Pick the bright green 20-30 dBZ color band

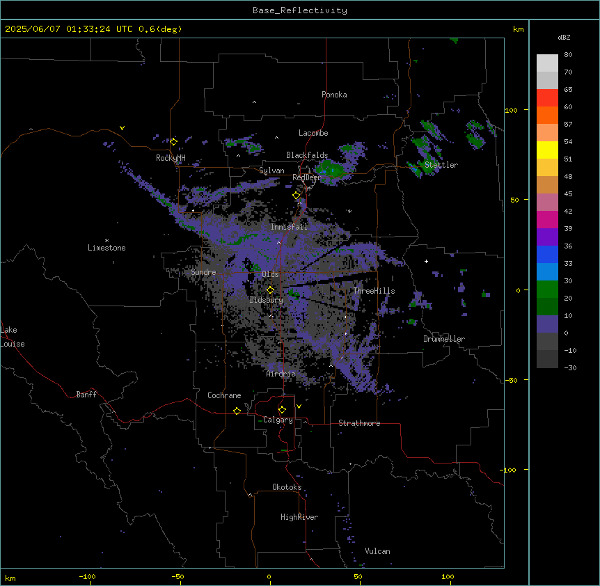coord(547,290)
